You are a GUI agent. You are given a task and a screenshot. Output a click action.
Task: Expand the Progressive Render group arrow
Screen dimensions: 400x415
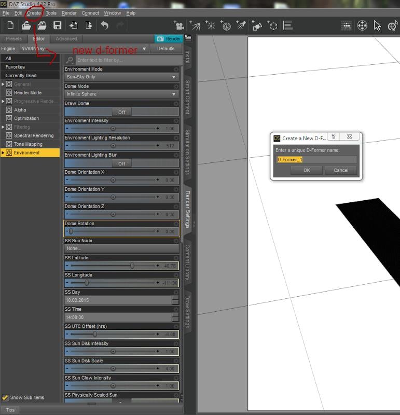pyautogui.click(x=3, y=101)
